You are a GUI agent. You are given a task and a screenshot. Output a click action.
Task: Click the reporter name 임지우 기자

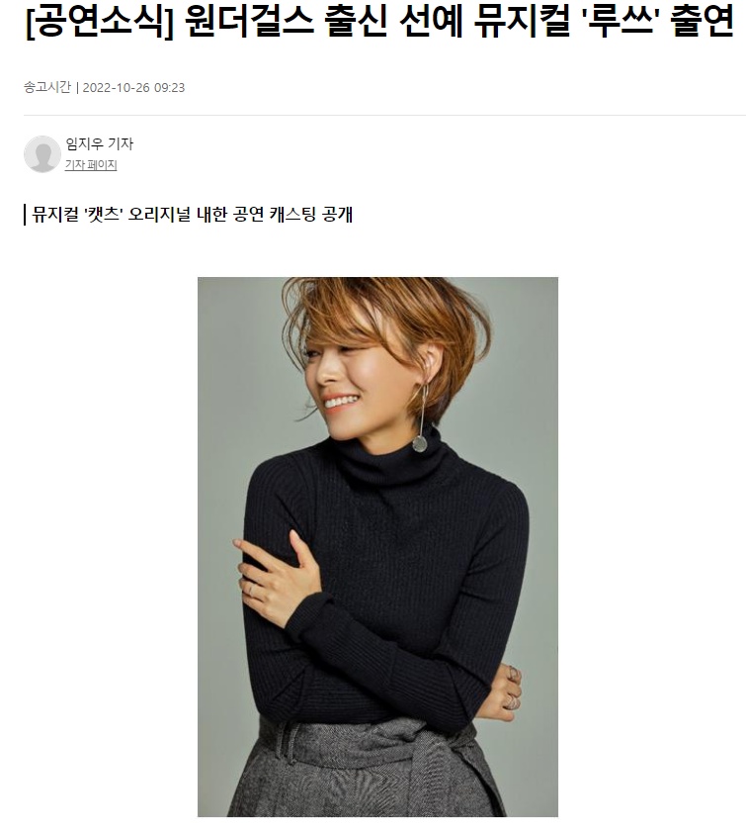(x=99, y=143)
